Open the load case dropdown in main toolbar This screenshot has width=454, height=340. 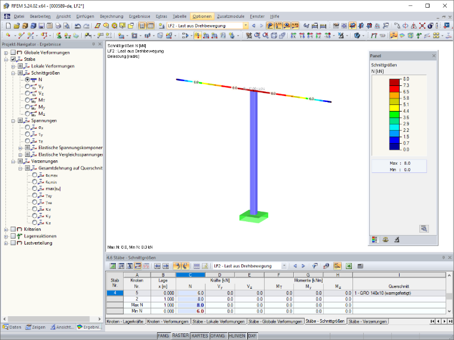(x=246, y=26)
